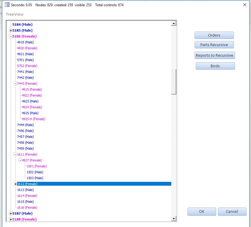Click the 5188 (Female) label
The height and width of the screenshot is (227, 251).
tap(25, 219)
